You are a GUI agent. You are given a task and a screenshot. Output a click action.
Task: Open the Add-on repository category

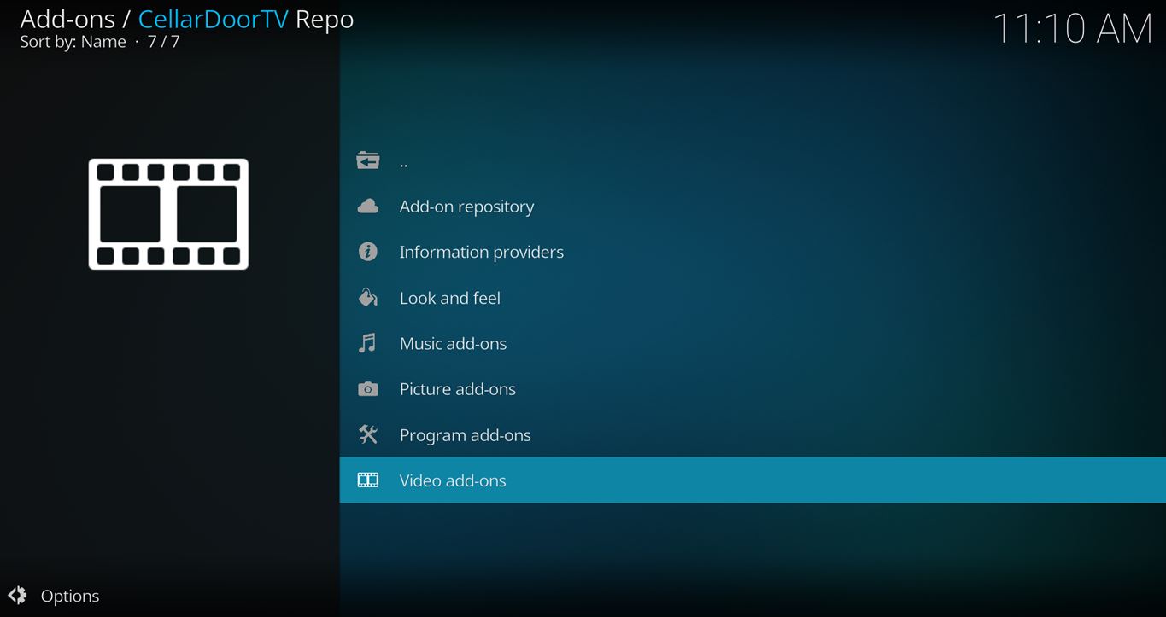point(466,207)
